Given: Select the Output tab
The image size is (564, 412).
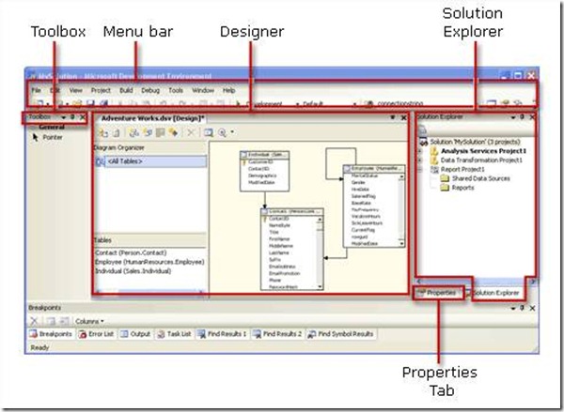Looking at the screenshot, I should click(136, 333).
